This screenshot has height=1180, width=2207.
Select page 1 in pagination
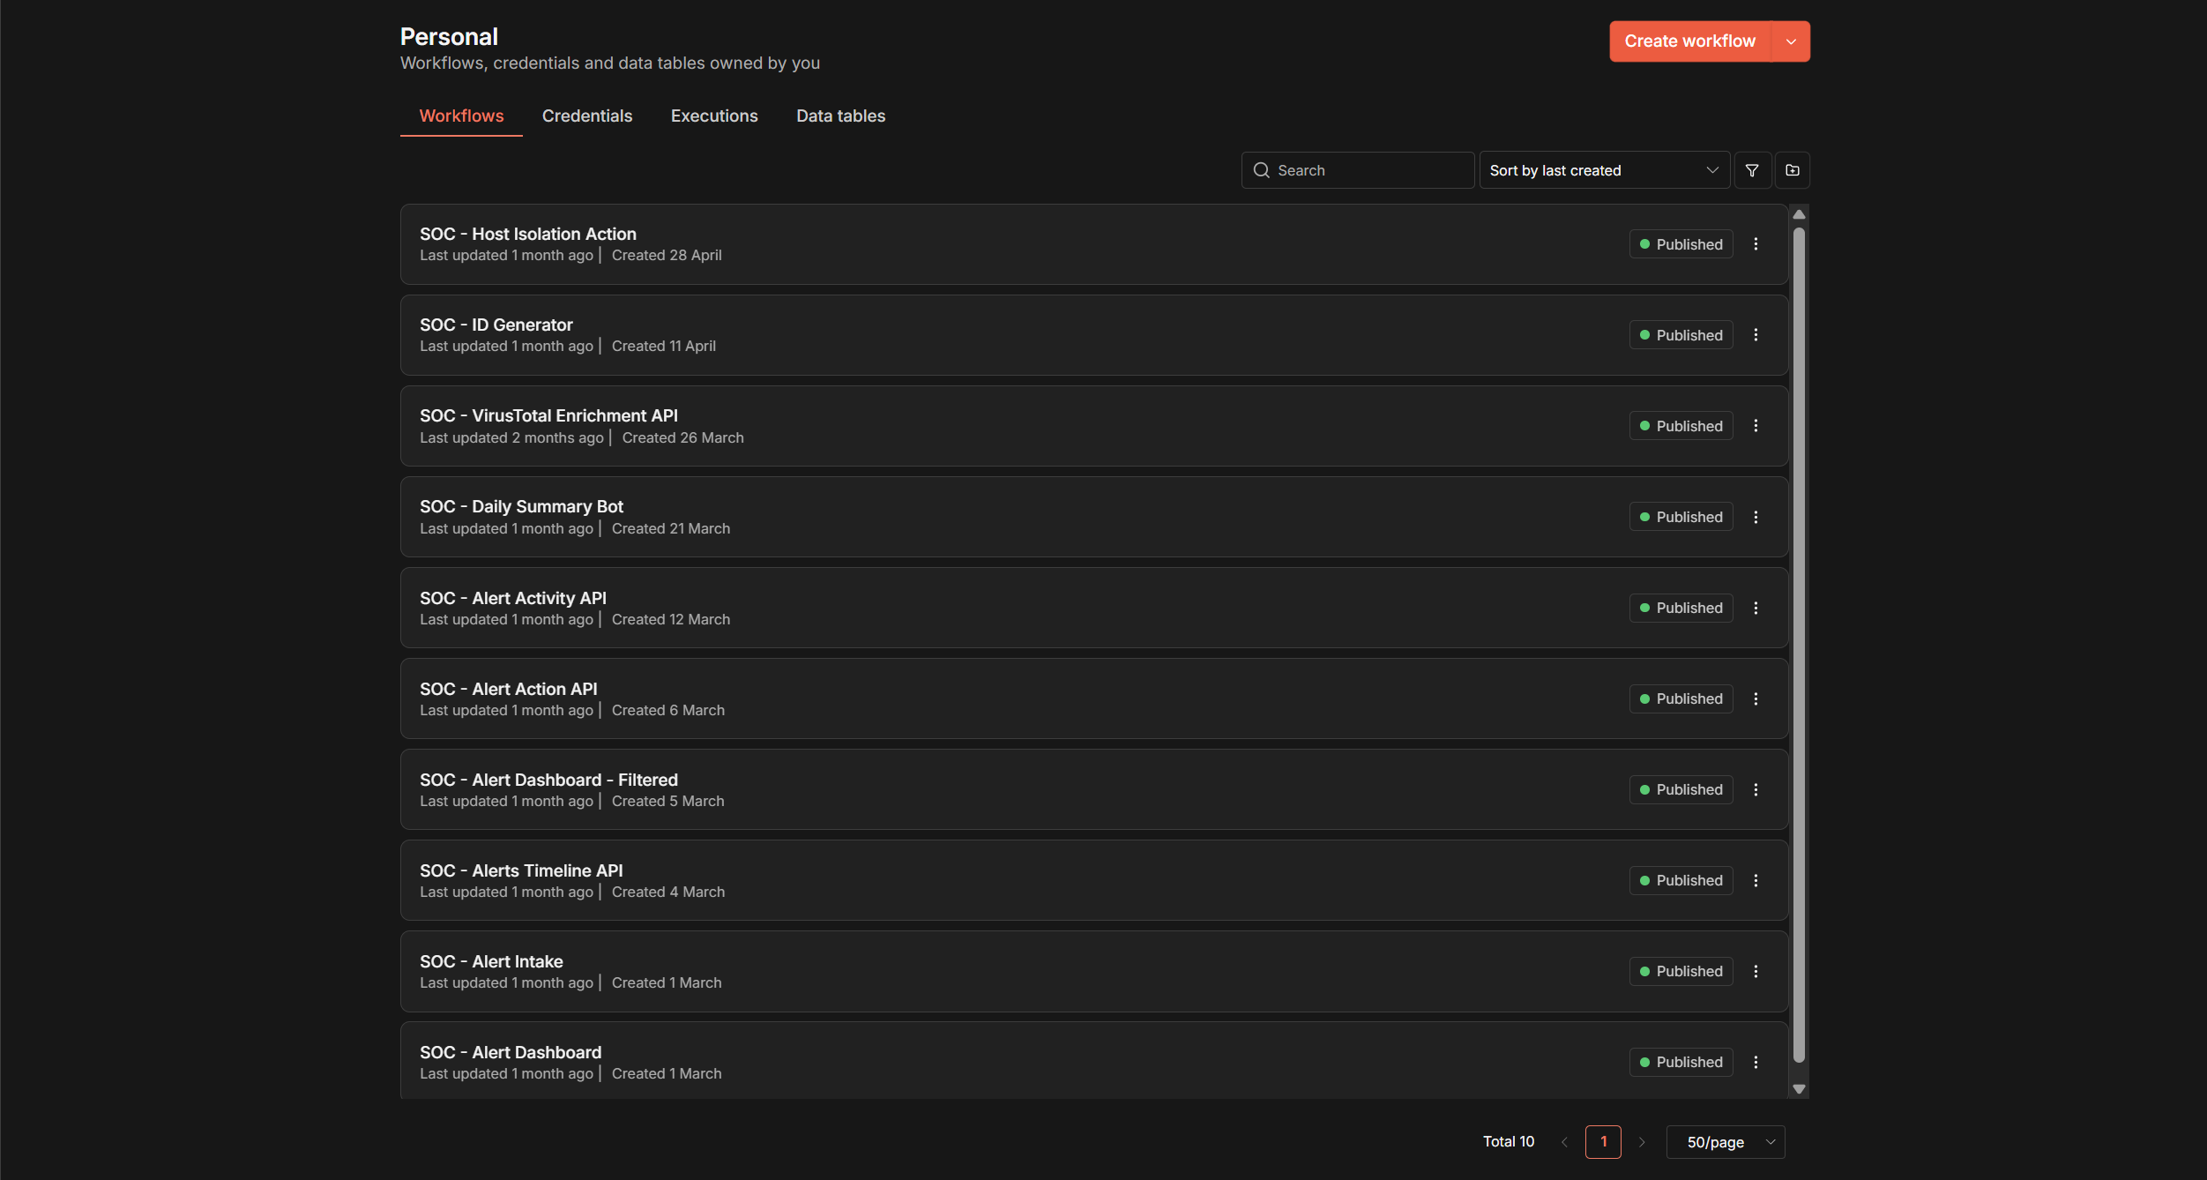(x=1603, y=1142)
